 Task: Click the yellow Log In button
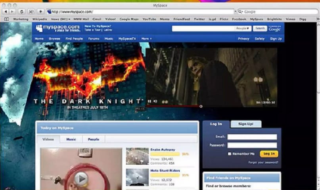tap(269, 154)
